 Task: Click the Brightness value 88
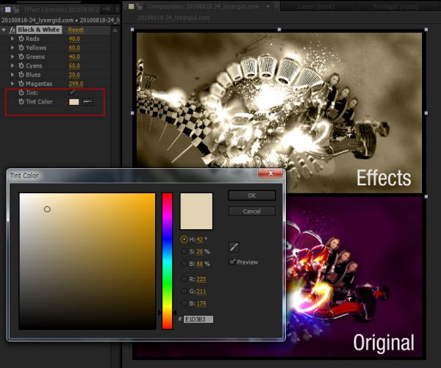point(199,264)
